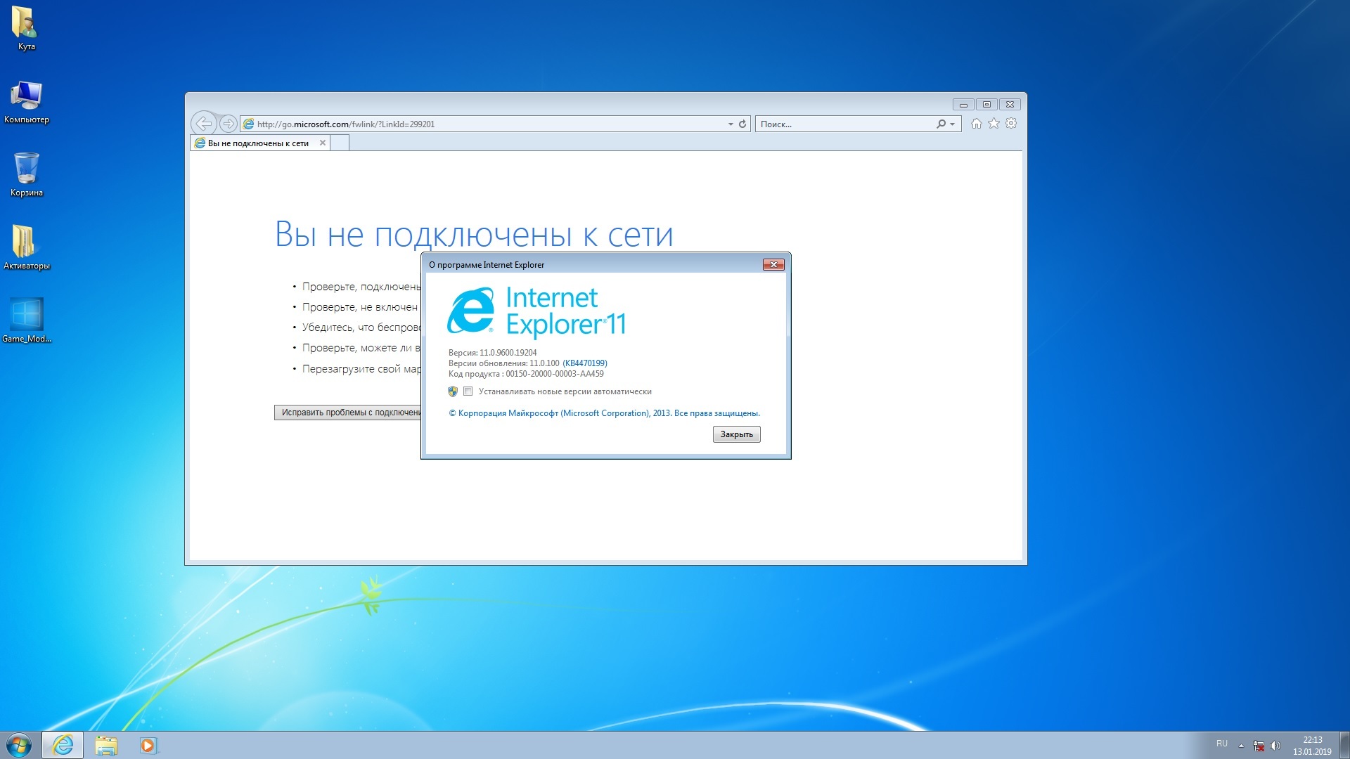Image resolution: width=1350 pixels, height=759 pixels.
Task: Click the 'Вы не подключены к сети' heading
Action: click(474, 234)
